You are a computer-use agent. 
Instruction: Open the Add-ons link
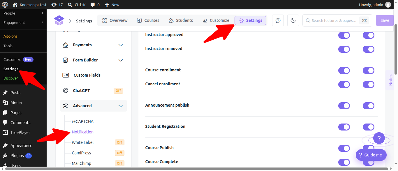click(x=10, y=36)
